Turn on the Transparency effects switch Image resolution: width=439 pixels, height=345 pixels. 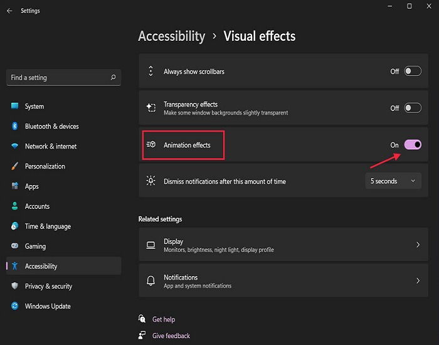click(413, 108)
